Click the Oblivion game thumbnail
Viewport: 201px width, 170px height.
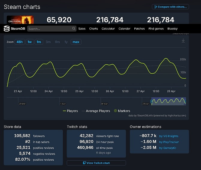pyautogui.click(x=20, y=20)
